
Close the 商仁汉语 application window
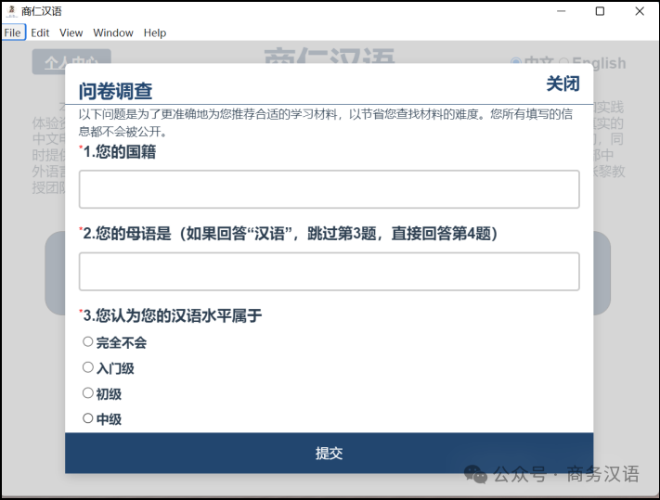(x=640, y=11)
